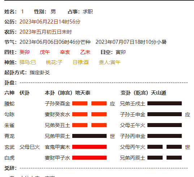This screenshot has height=177, width=194.
Task: Click the 伏卦 column header
Action: (x=25, y=93)
